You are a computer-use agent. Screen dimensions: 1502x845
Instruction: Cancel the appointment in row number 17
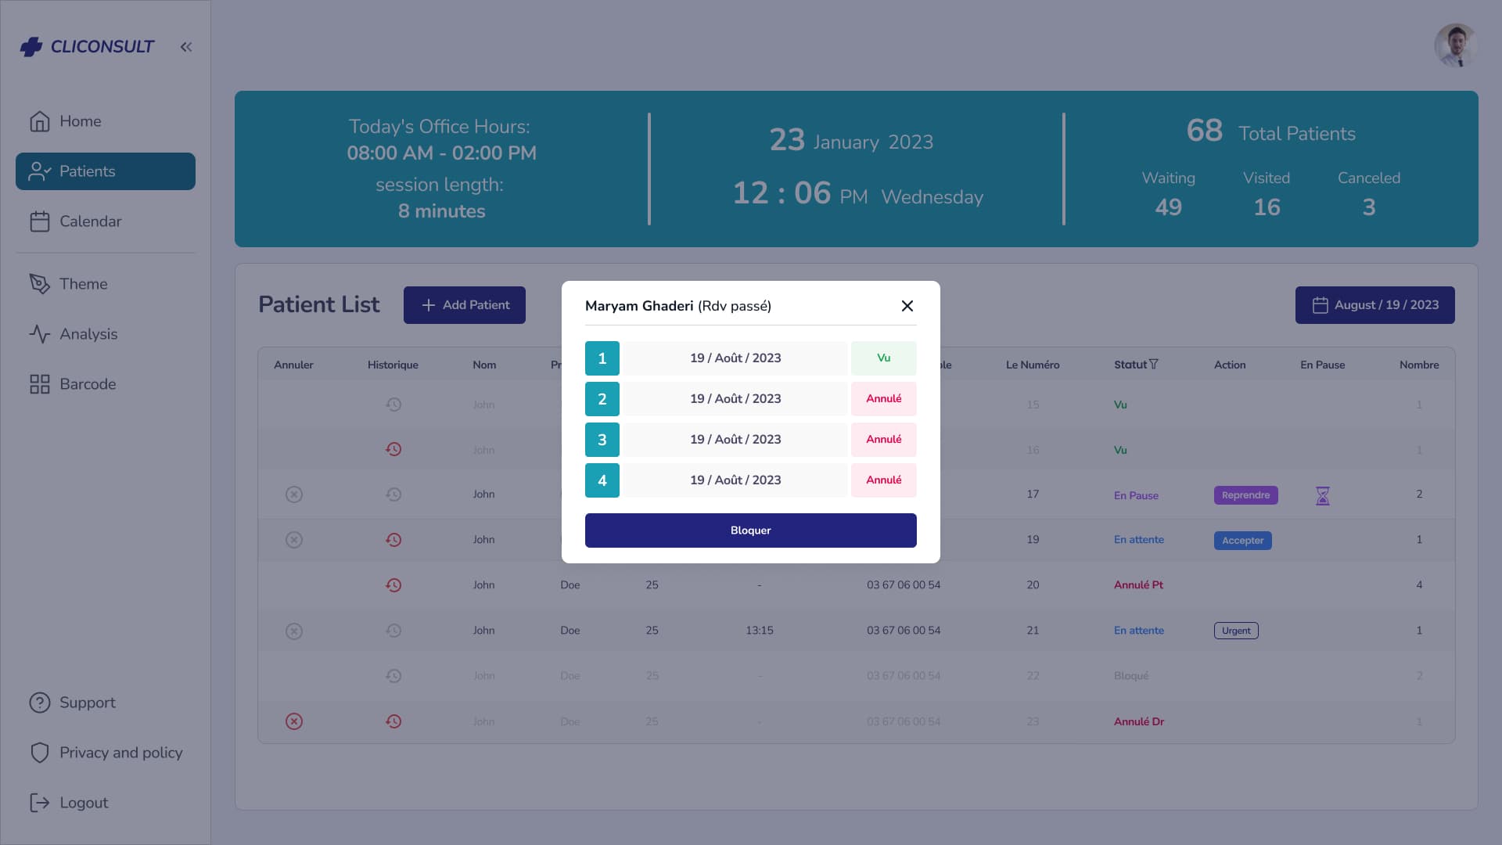(x=294, y=494)
